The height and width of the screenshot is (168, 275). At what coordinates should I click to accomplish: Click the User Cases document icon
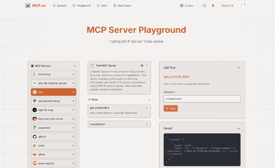point(115,5)
